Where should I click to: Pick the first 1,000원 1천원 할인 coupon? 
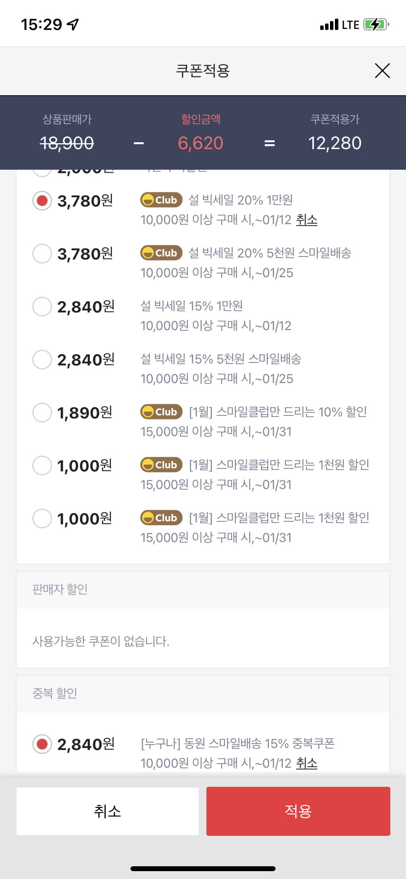pyautogui.click(x=42, y=465)
